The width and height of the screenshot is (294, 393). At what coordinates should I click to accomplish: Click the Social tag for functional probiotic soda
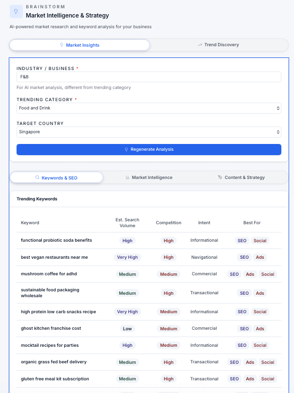(260, 241)
